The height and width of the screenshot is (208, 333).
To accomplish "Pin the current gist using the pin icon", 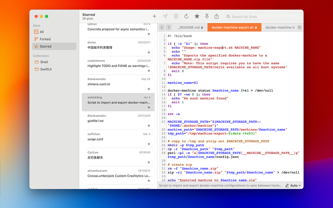I will (206, 16).
